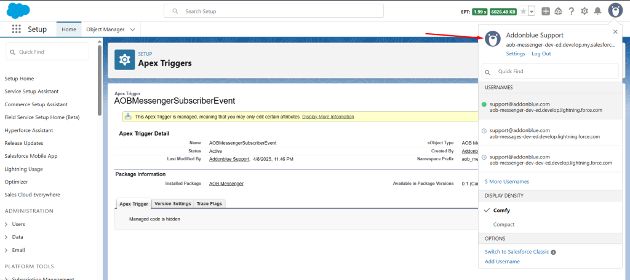This screenshot has width=630, height=280.
Task: Click the Addonblue Support avatar in panel
Action: coord(493,39)
